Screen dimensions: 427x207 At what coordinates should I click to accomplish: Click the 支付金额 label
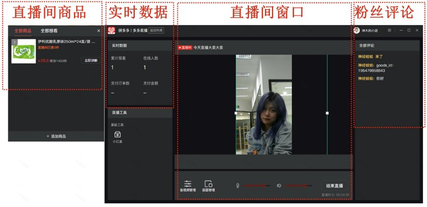[151, 83]
